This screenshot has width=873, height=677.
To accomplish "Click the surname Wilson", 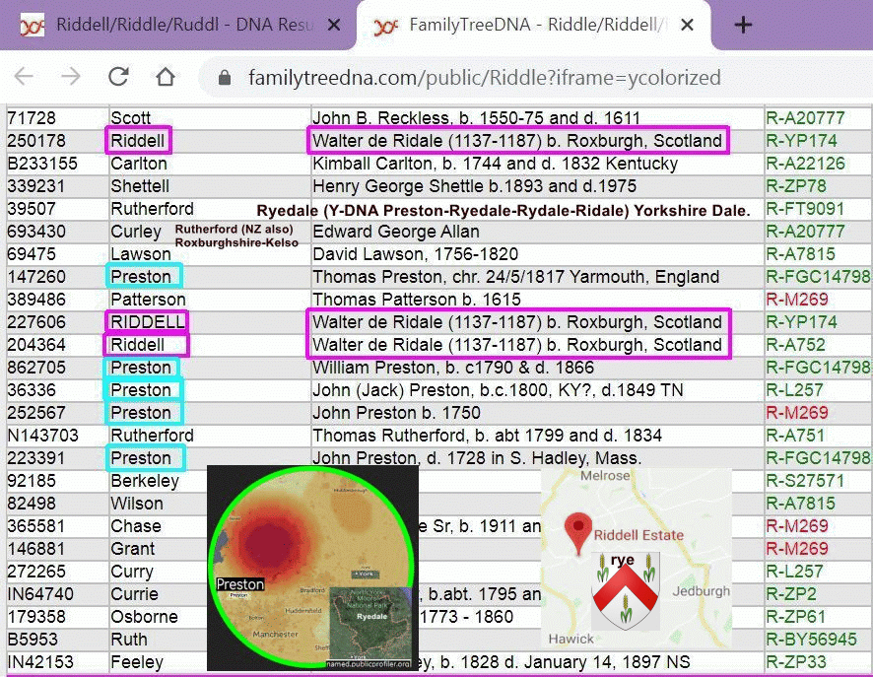I will pos(137,504).
